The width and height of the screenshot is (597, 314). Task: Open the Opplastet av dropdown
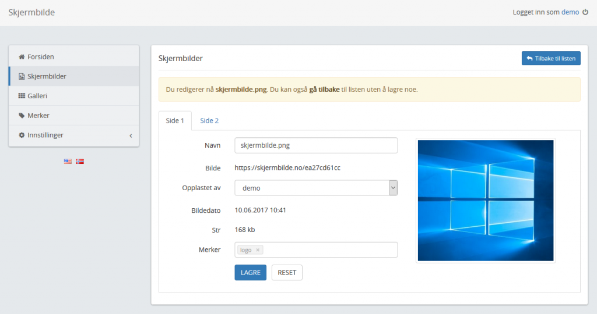pyautogui.click(x=315, y=188)
